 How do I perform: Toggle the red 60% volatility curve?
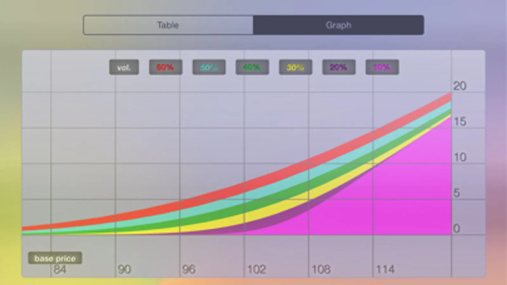tap(166, 67)
